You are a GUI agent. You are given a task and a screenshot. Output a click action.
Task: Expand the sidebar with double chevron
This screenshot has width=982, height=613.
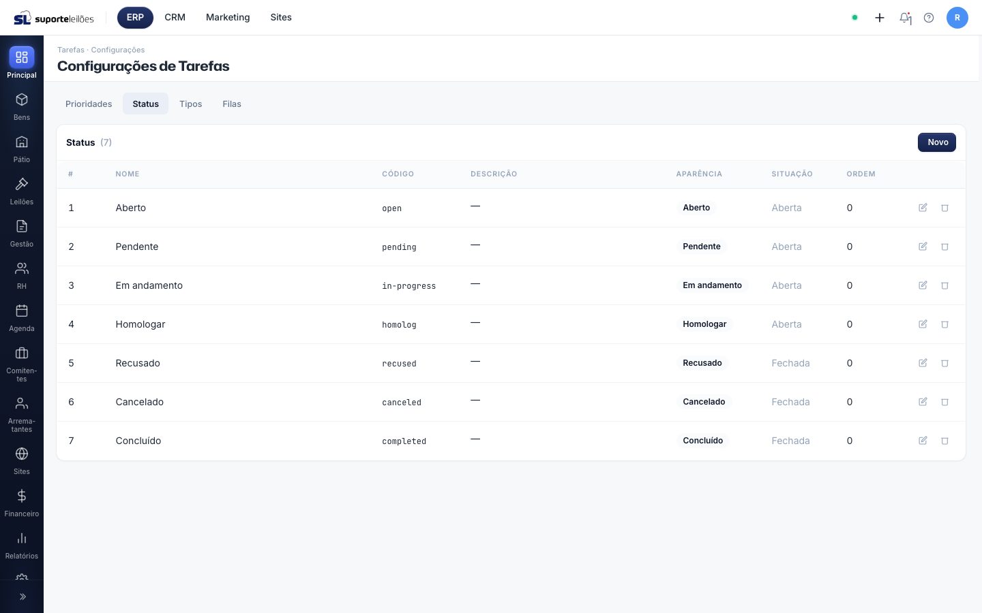tap(23, 597)
